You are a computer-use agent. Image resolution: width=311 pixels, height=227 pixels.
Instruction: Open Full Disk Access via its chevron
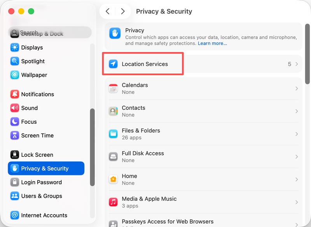(297, 156)
